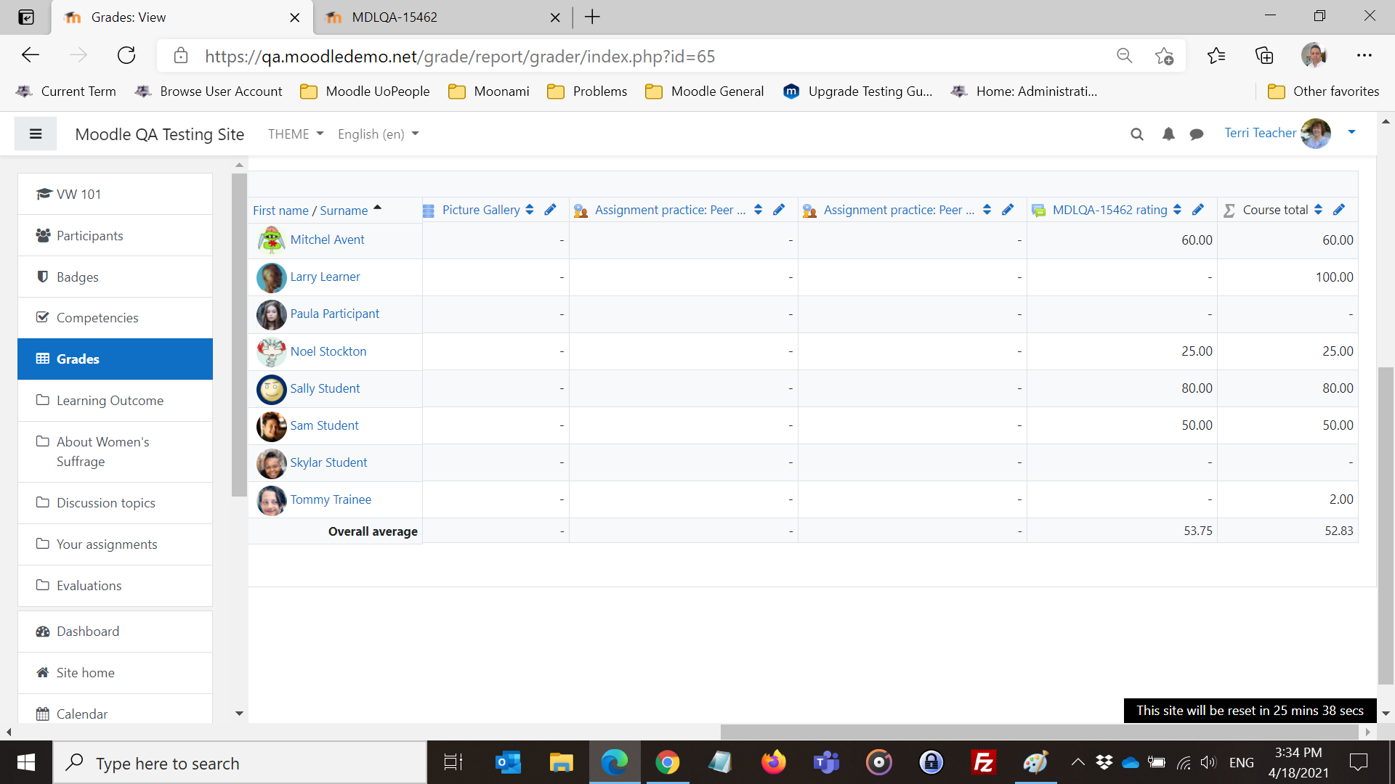Click the Terri Teacher profile picture
The width and height of the screenshot is (1395, 784).
1316,134
